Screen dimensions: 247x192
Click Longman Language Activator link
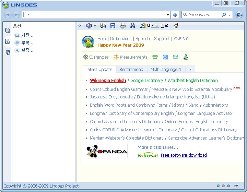point(205,113)
